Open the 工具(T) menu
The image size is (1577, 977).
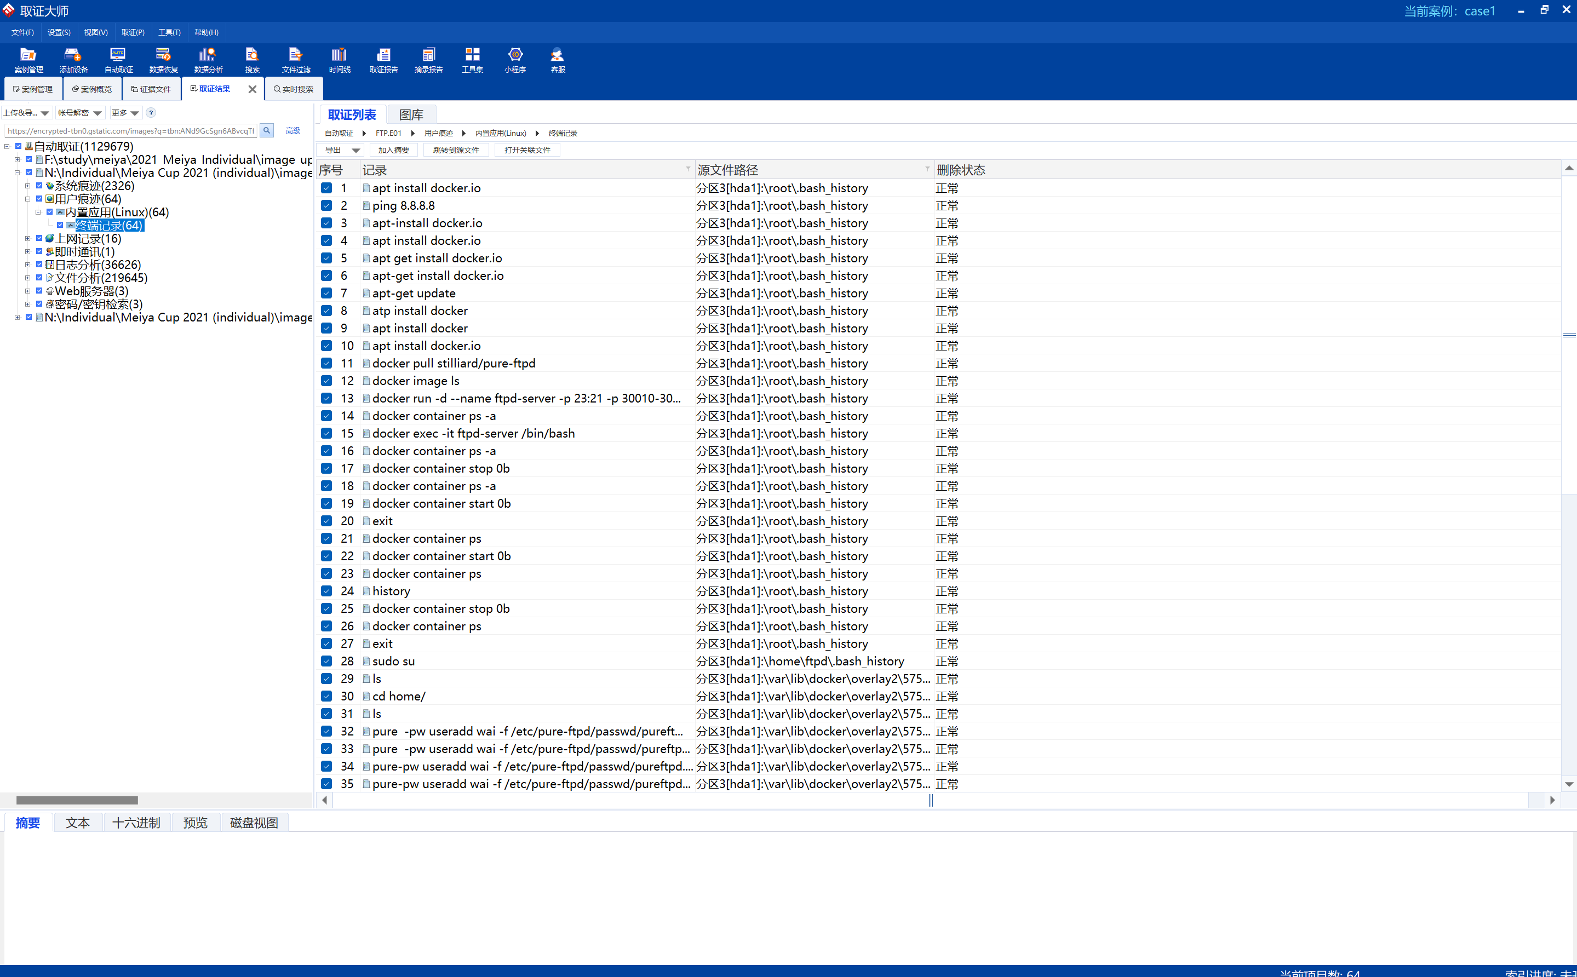(x=169, y=32)
